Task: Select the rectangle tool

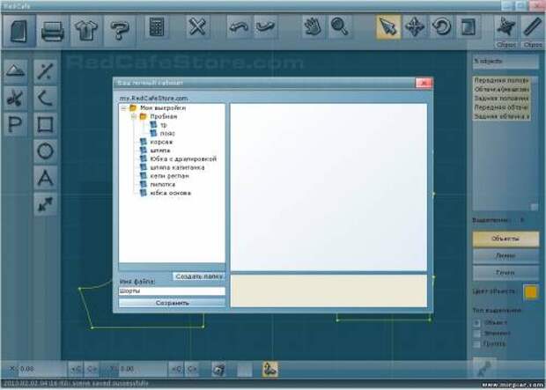Action: point(45,124)
